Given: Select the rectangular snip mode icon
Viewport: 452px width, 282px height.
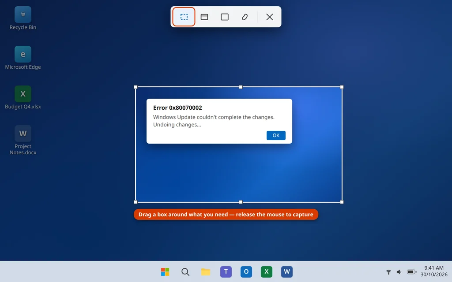Looking at the screenshot, I should pyautogui.click(x=184, y=17).
